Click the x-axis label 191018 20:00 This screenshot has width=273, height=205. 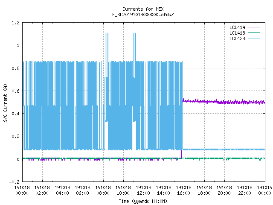point(224,190)
